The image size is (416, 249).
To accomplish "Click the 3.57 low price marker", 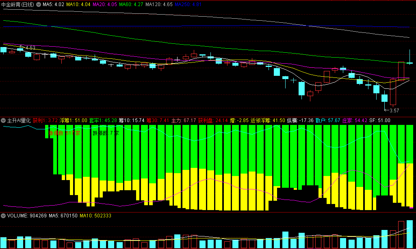I will click(x=394, y=110).
